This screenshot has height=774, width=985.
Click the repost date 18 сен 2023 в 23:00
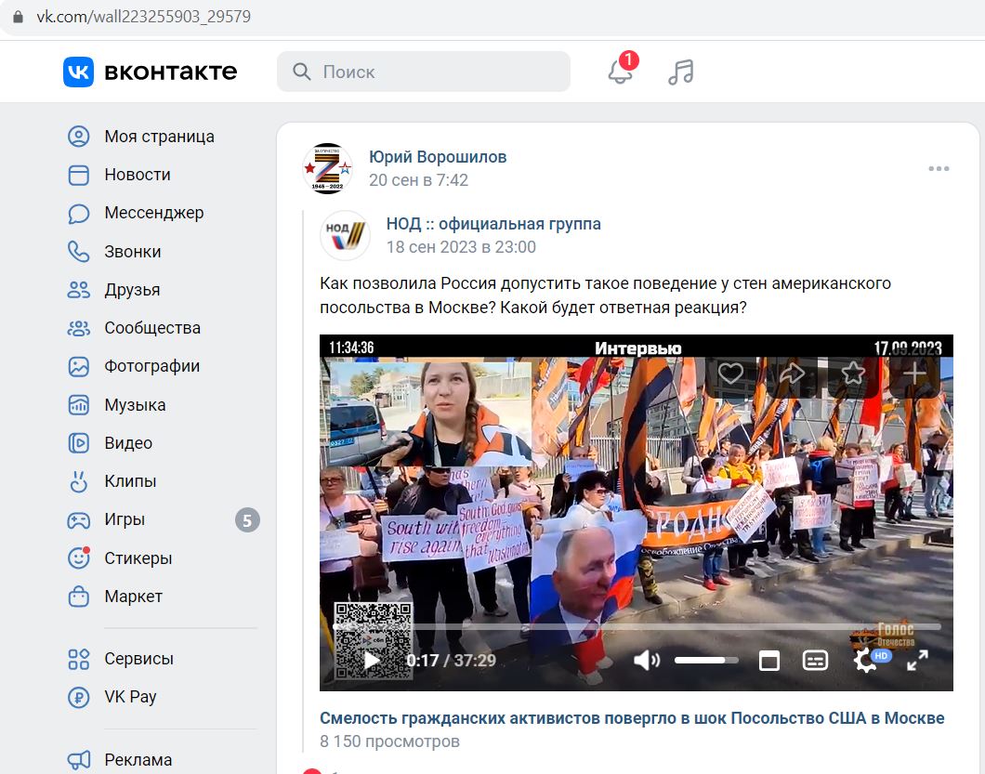click(461, 247)
